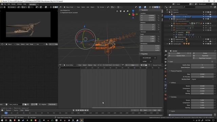The width and height of the screenshot is (217, 122).
Task: Click the Quality Steps value field
Action: click(x=202, y=65)
